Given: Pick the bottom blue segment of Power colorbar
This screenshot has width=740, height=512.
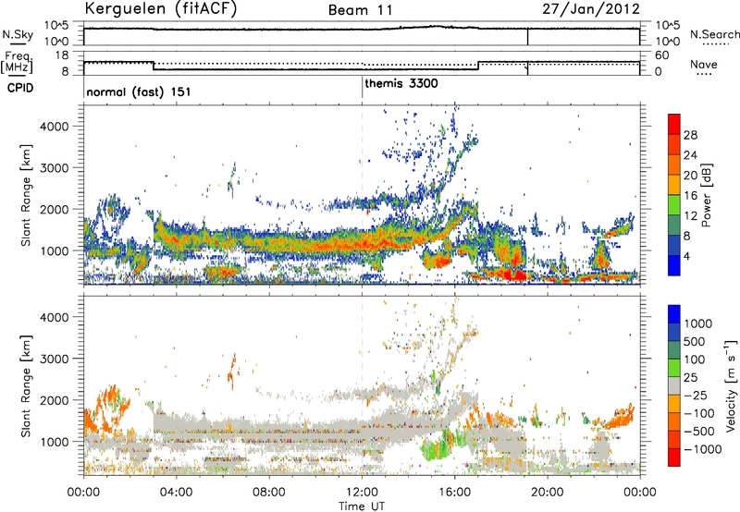Looking at the screenshot, I should coord(674,265).
